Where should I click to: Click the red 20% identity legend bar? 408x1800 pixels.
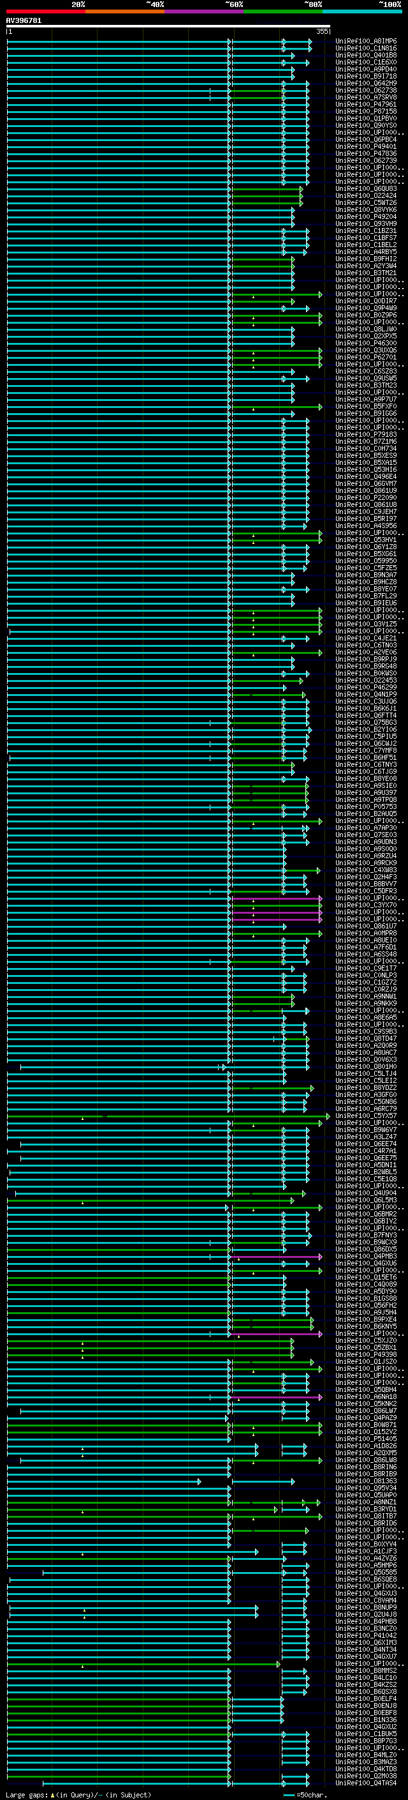45,12
